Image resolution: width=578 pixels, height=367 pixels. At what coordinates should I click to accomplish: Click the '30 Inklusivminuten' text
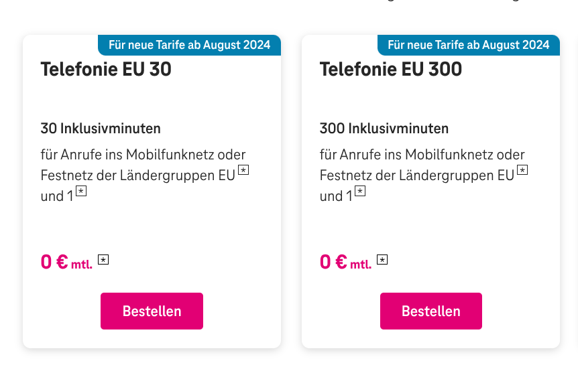point(101,128)
